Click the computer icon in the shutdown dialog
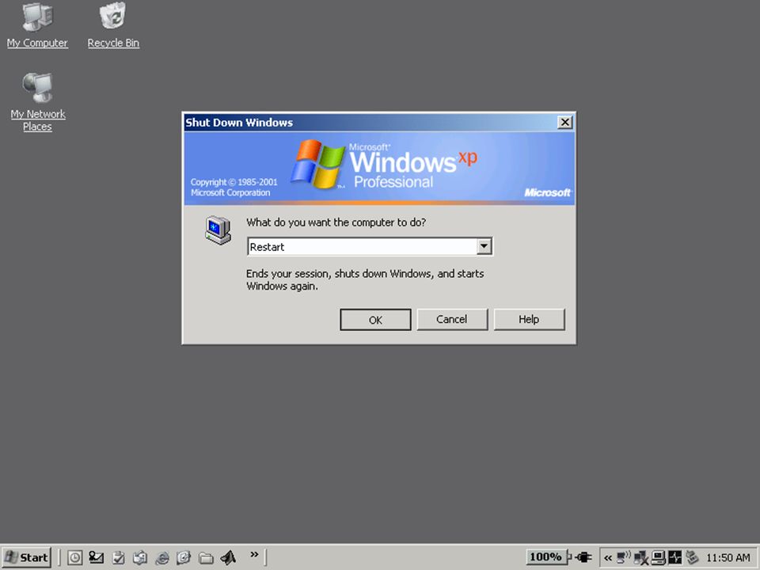This screenshot has height=570, width=760. click(x=218, y=230)
